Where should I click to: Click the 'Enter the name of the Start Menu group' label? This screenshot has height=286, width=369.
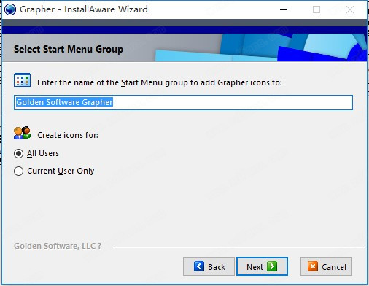click(160, 82)
